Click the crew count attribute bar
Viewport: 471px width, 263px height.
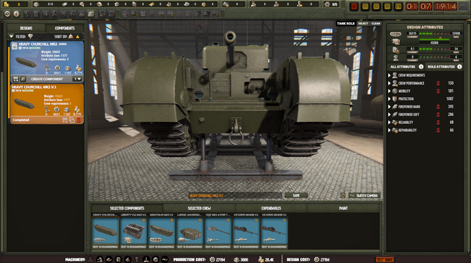pyautogui.click(x=434, y=57)
